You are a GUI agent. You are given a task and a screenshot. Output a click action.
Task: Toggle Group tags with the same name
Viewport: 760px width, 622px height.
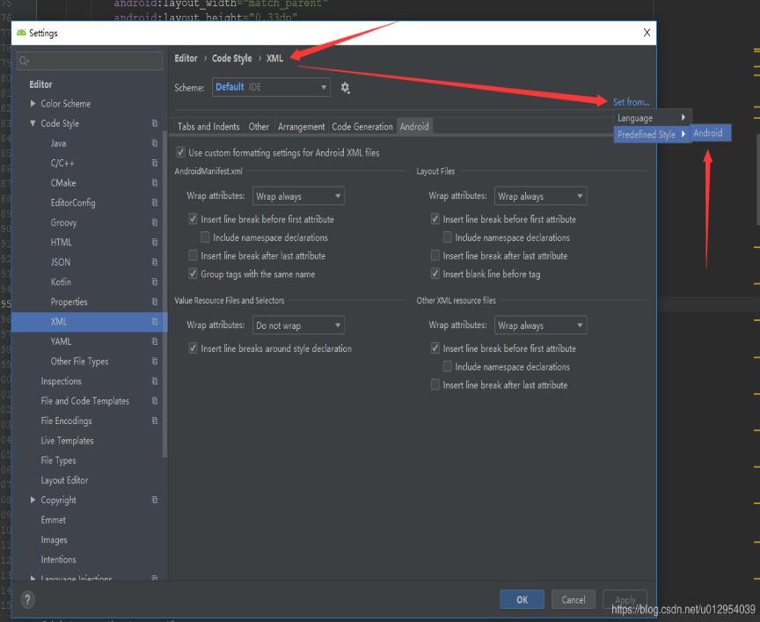[x=193, y=274]
